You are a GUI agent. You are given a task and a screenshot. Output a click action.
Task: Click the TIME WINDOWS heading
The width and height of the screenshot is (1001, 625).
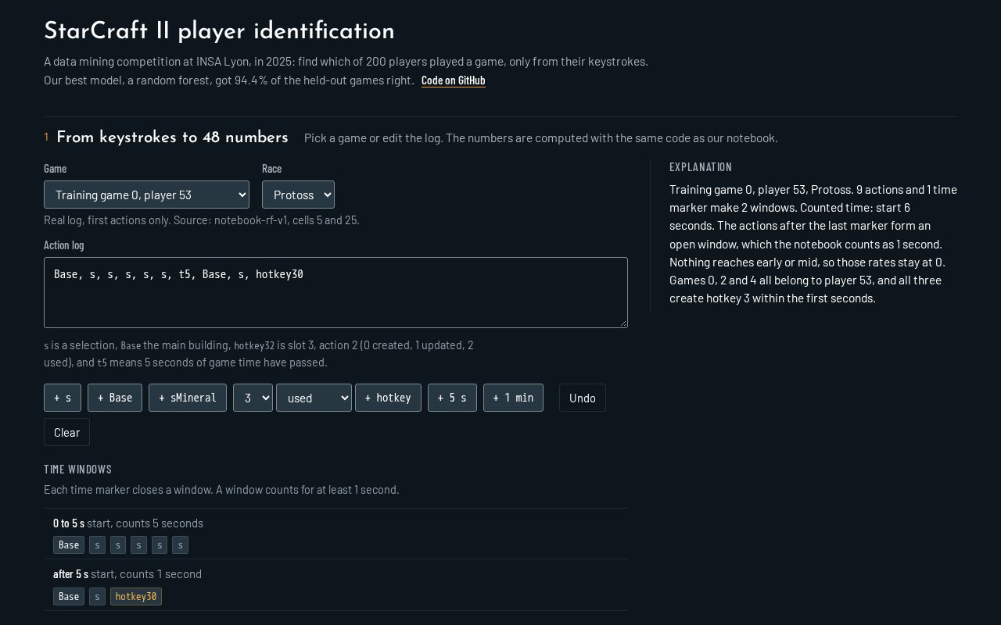[78, 469]
